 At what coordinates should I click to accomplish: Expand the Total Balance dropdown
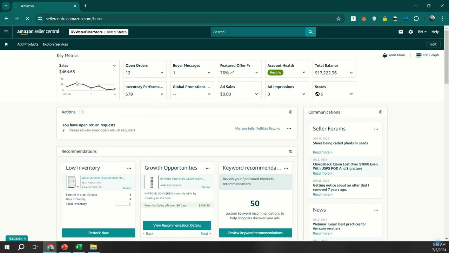point(351,73)
